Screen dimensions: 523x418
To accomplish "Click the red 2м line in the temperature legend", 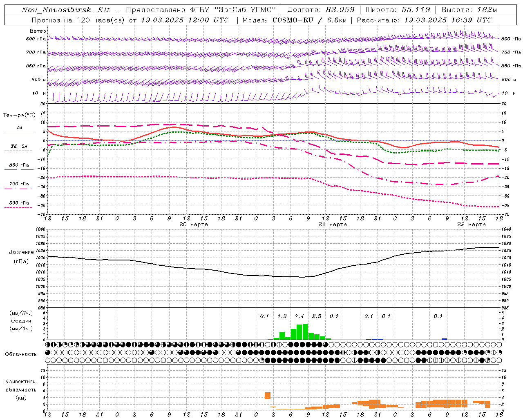I will point(19,132).
